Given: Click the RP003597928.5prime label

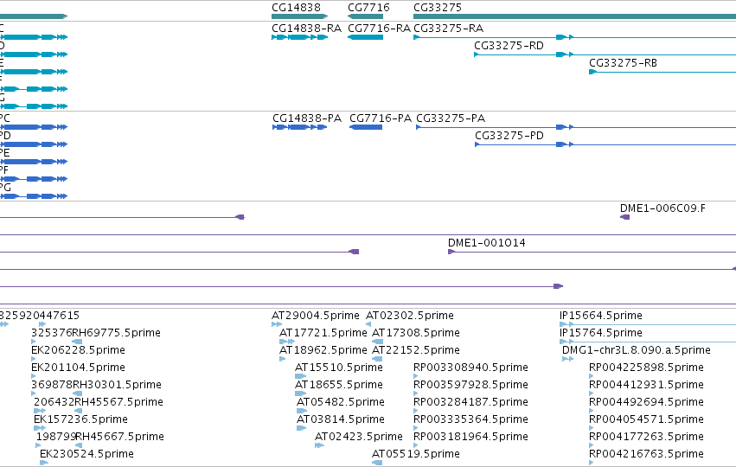Looking at the screenshot, I should [470, 385].
